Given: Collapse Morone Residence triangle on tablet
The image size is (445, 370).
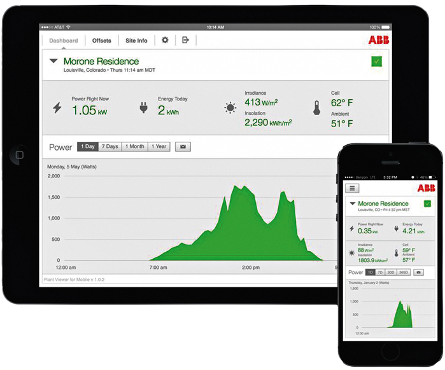Looking at the screenshot, I should point(53,62).
